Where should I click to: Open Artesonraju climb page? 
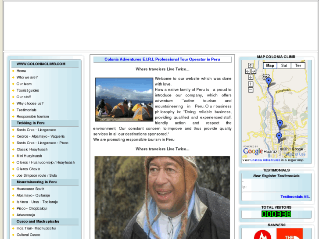point(25,215)
